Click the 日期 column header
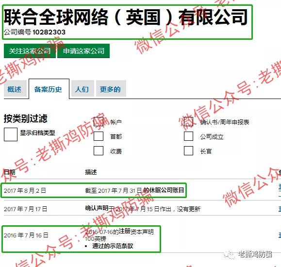The image size is (281, 267). point(10,172)
